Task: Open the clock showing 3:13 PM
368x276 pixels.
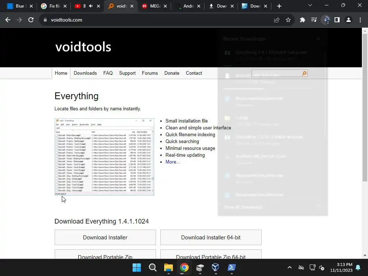Action: click(x=341, y=267)
